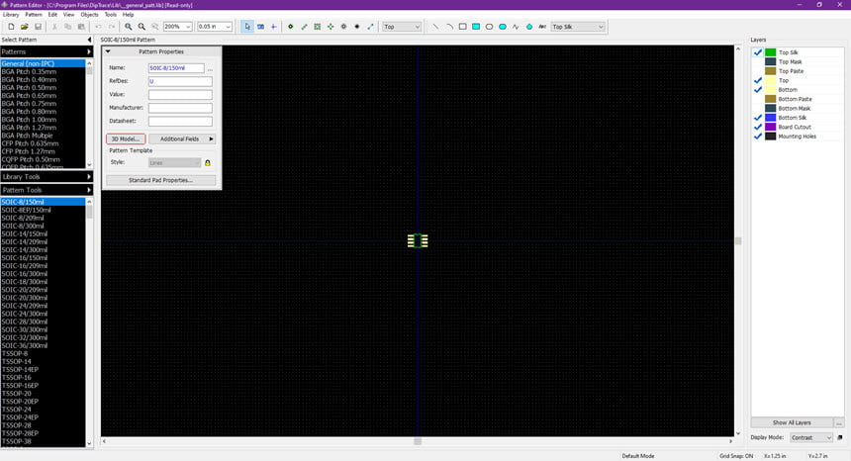
Task: Open the Pattern menu
Action: tap(33, 15)
